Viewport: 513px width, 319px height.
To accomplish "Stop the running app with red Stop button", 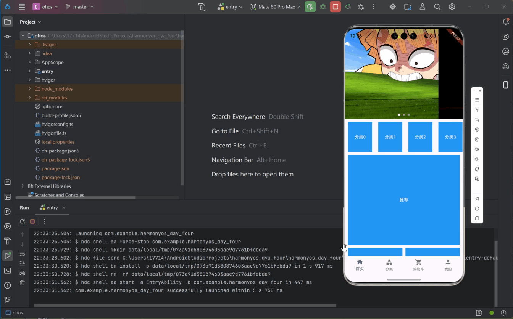I will 335,7.
